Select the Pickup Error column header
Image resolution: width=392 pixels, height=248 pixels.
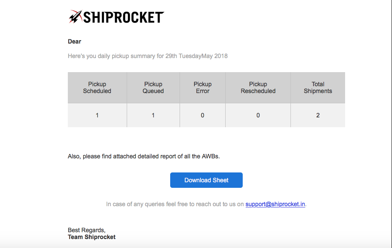coord(203,88)
